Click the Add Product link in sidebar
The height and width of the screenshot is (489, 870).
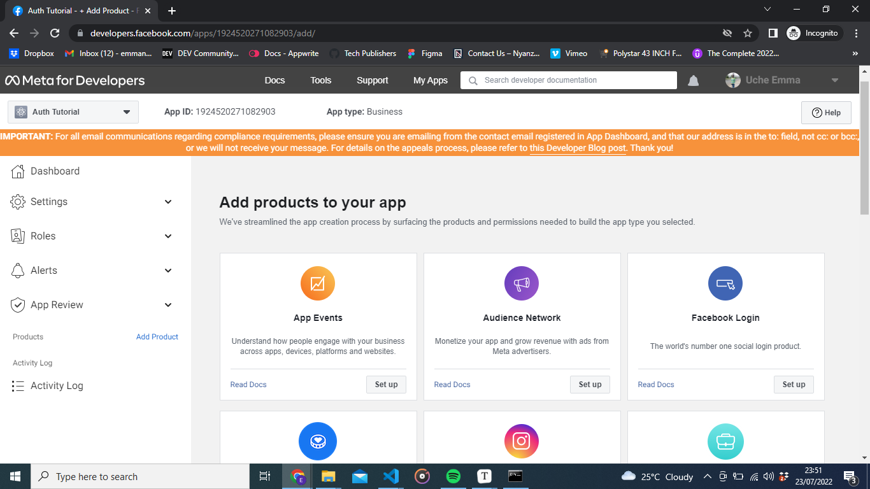(157, 337)
